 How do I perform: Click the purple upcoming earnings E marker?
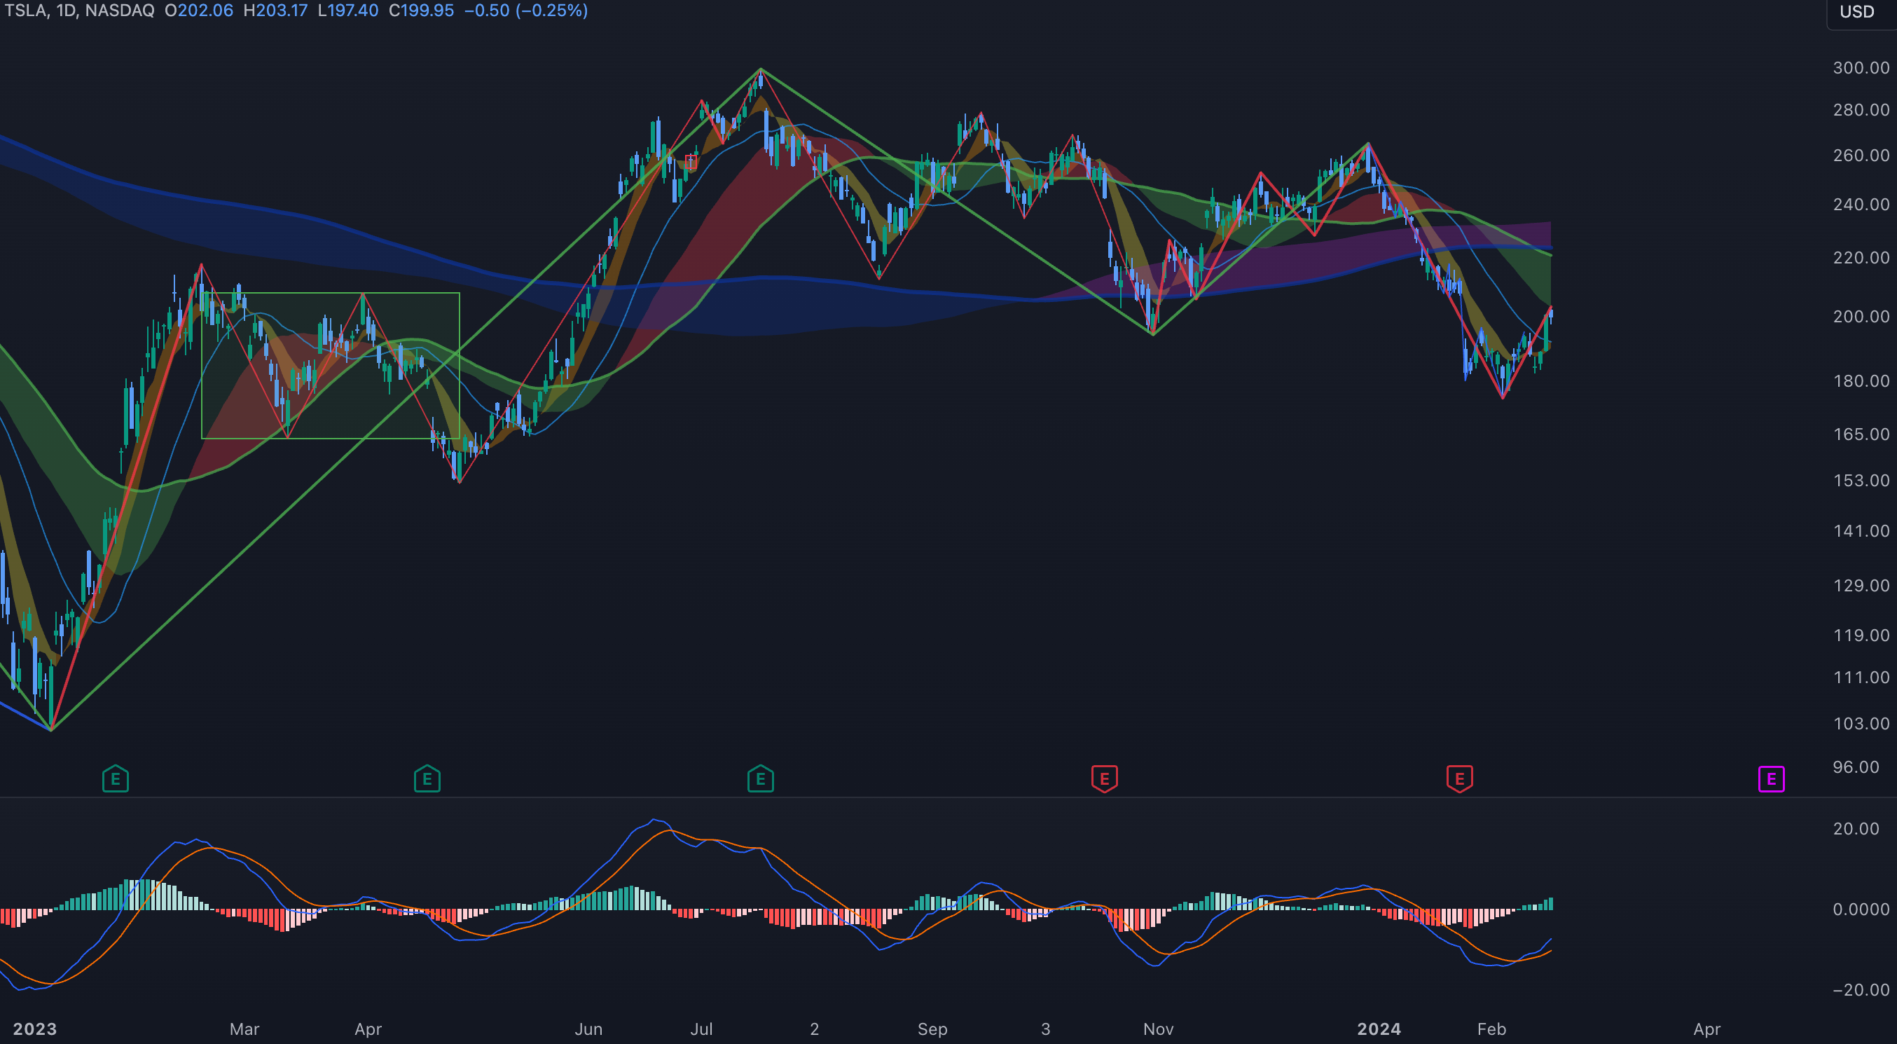(x=1771, y=778)
